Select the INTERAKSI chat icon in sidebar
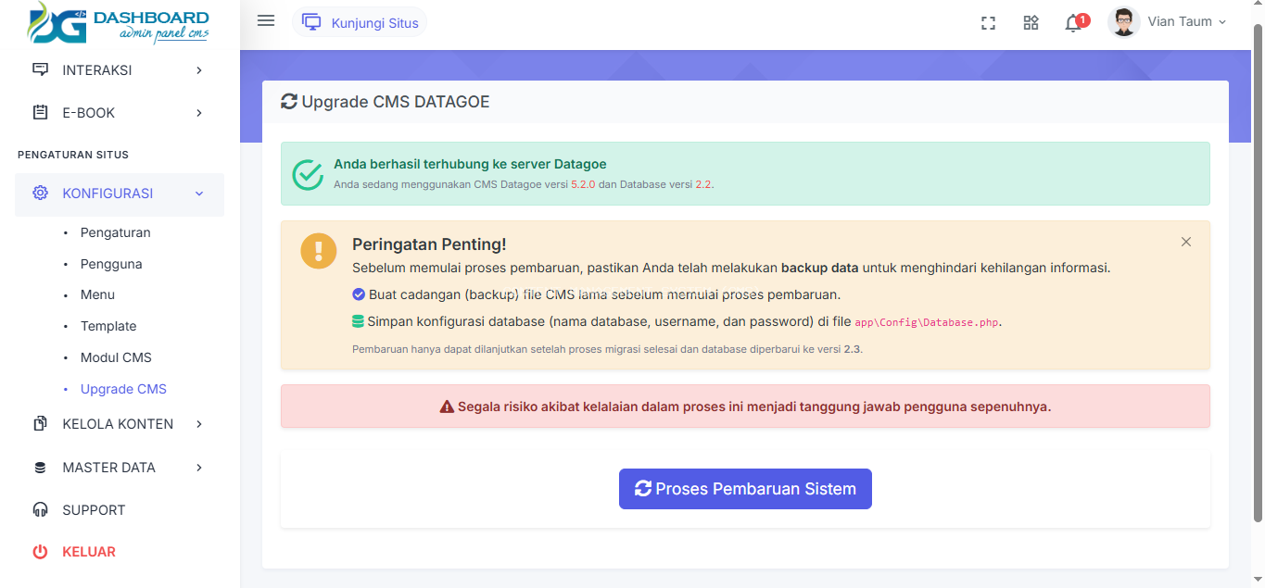 point(39,69)
